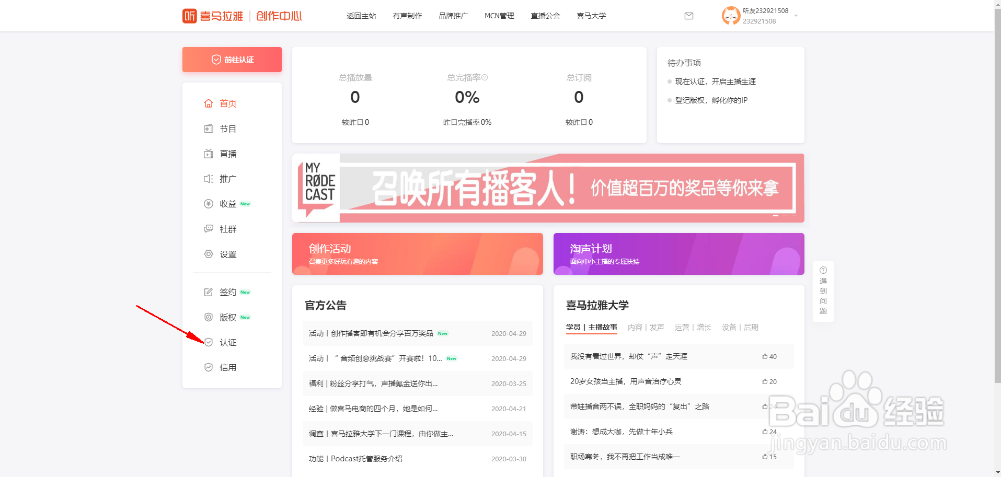
Task: Click the question mark help icon
Action: tap(823, 270)
